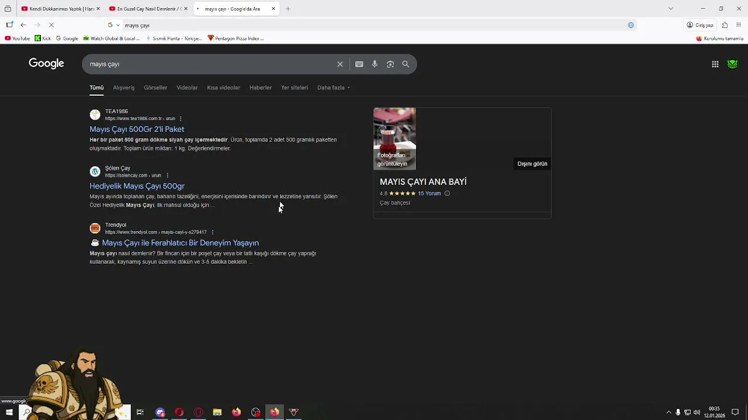Image resolution: width=748 pixels, height=420 pixels.
Task: Open the 15 Yorum reviews link
Action: (x=429, y=194)
